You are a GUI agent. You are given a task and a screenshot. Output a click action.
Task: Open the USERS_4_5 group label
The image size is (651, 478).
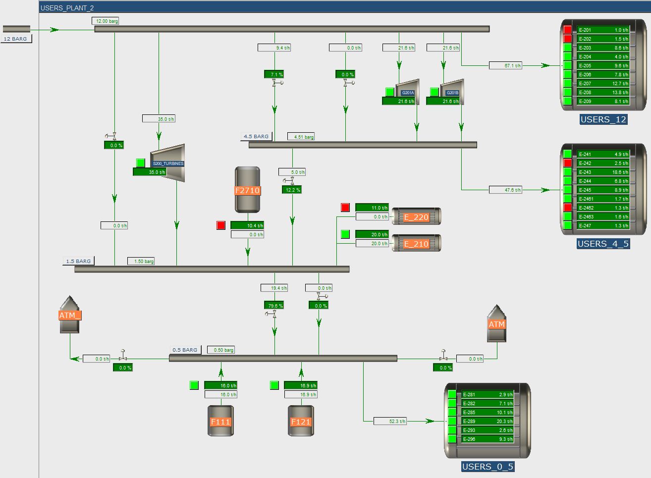coord(603,244)
